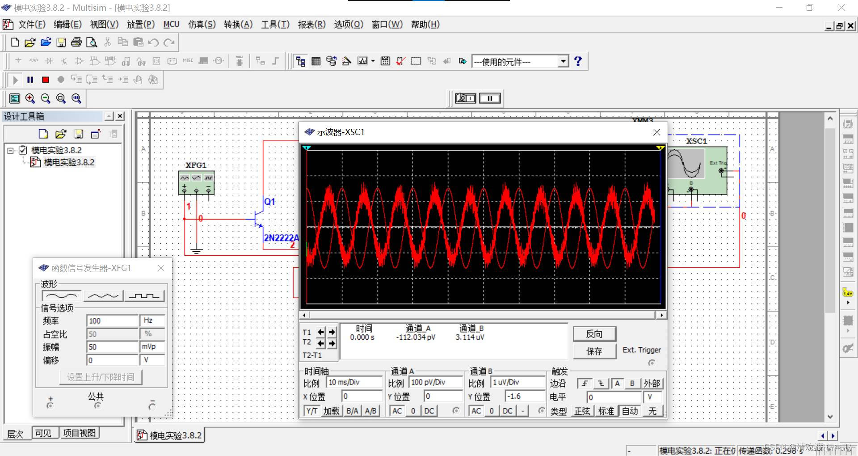
Task: Set channel B coupling to DC
Action: 508,411
